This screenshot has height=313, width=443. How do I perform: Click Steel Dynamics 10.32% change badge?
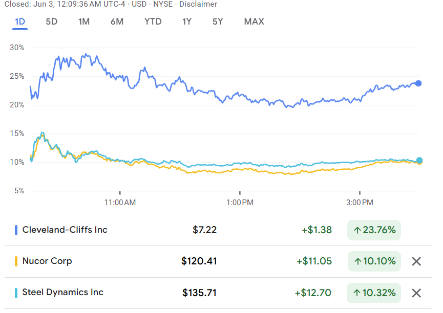point(374,293)
